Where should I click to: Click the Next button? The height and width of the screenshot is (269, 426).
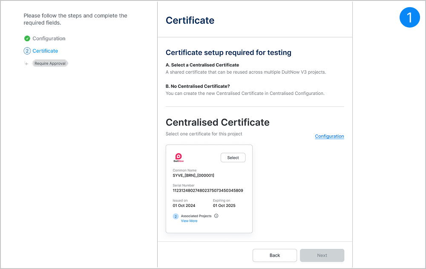pos(322,255)
